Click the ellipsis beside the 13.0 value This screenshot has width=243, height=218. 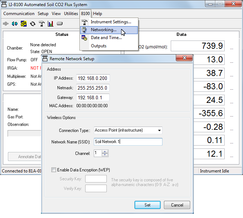click(231, 62)
